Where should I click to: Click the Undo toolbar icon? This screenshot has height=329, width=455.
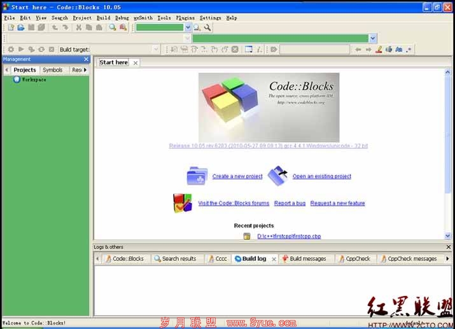coord(55,27)
